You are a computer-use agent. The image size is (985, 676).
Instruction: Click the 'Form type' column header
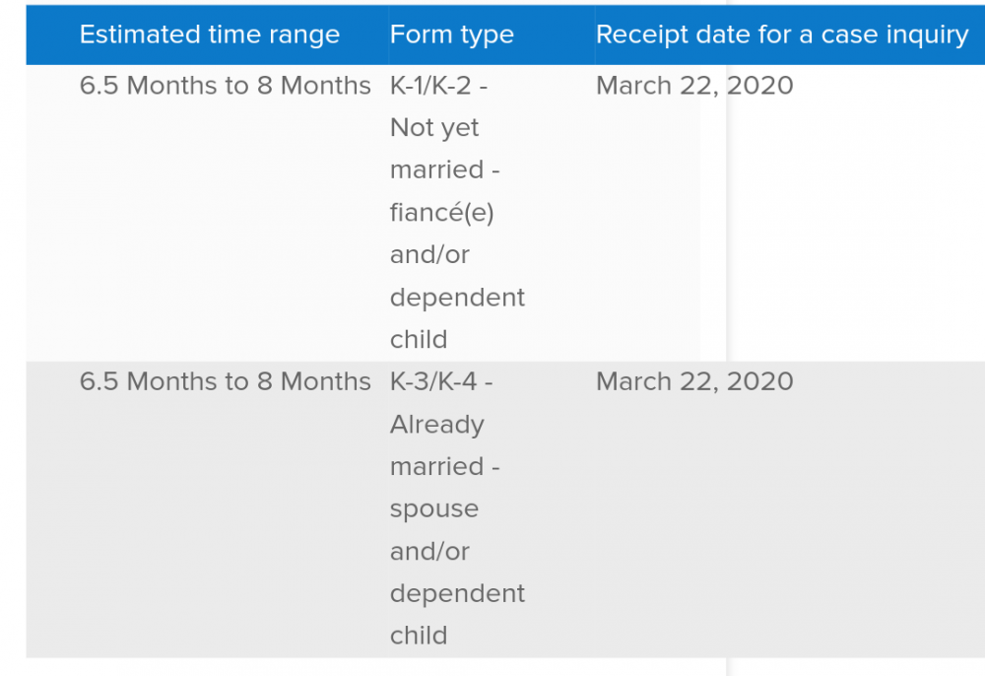coord(452,34)
